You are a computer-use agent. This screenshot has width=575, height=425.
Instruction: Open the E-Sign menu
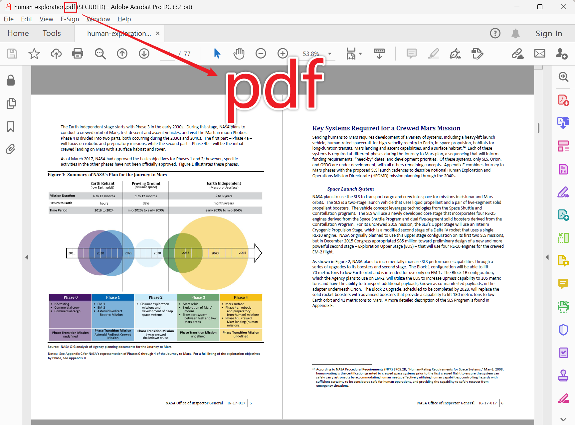coord(70,19)
